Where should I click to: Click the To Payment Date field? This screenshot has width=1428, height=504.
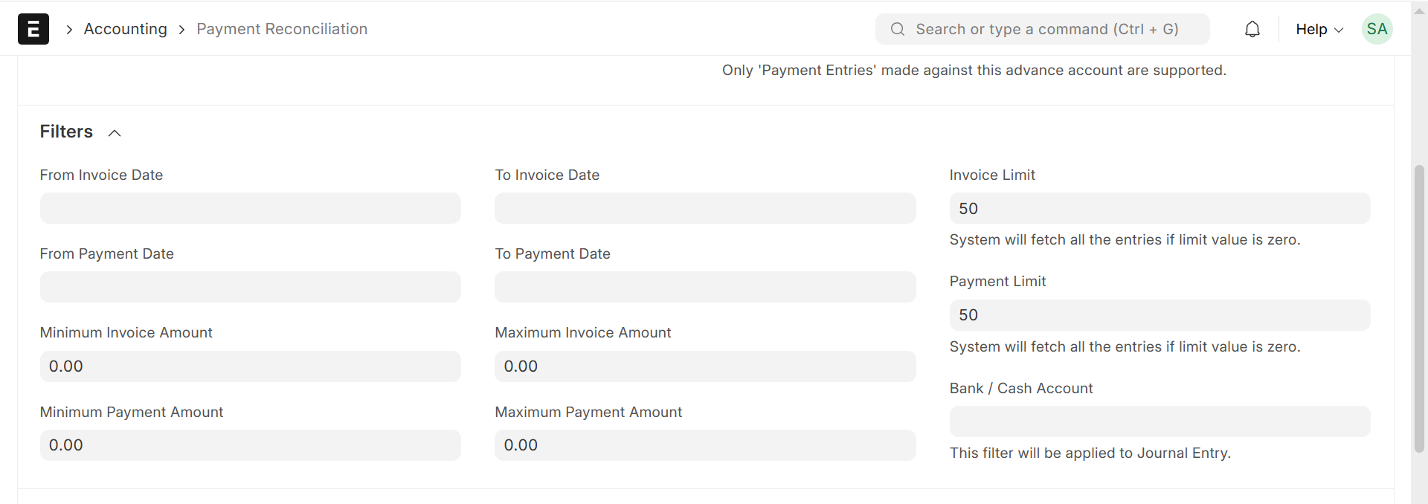pyautogui.click(x=704, y=287)
